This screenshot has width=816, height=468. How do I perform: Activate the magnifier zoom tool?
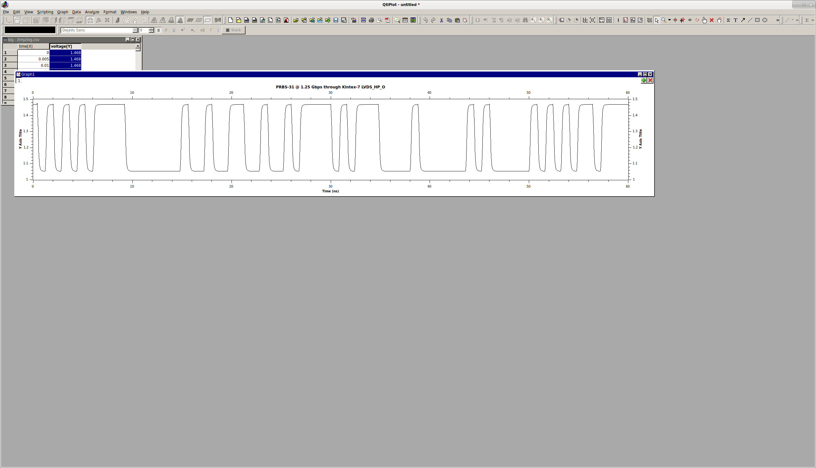[664, 20]
